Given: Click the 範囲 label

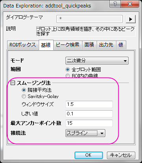Looking at the screenshot, I should click(15, 69).
